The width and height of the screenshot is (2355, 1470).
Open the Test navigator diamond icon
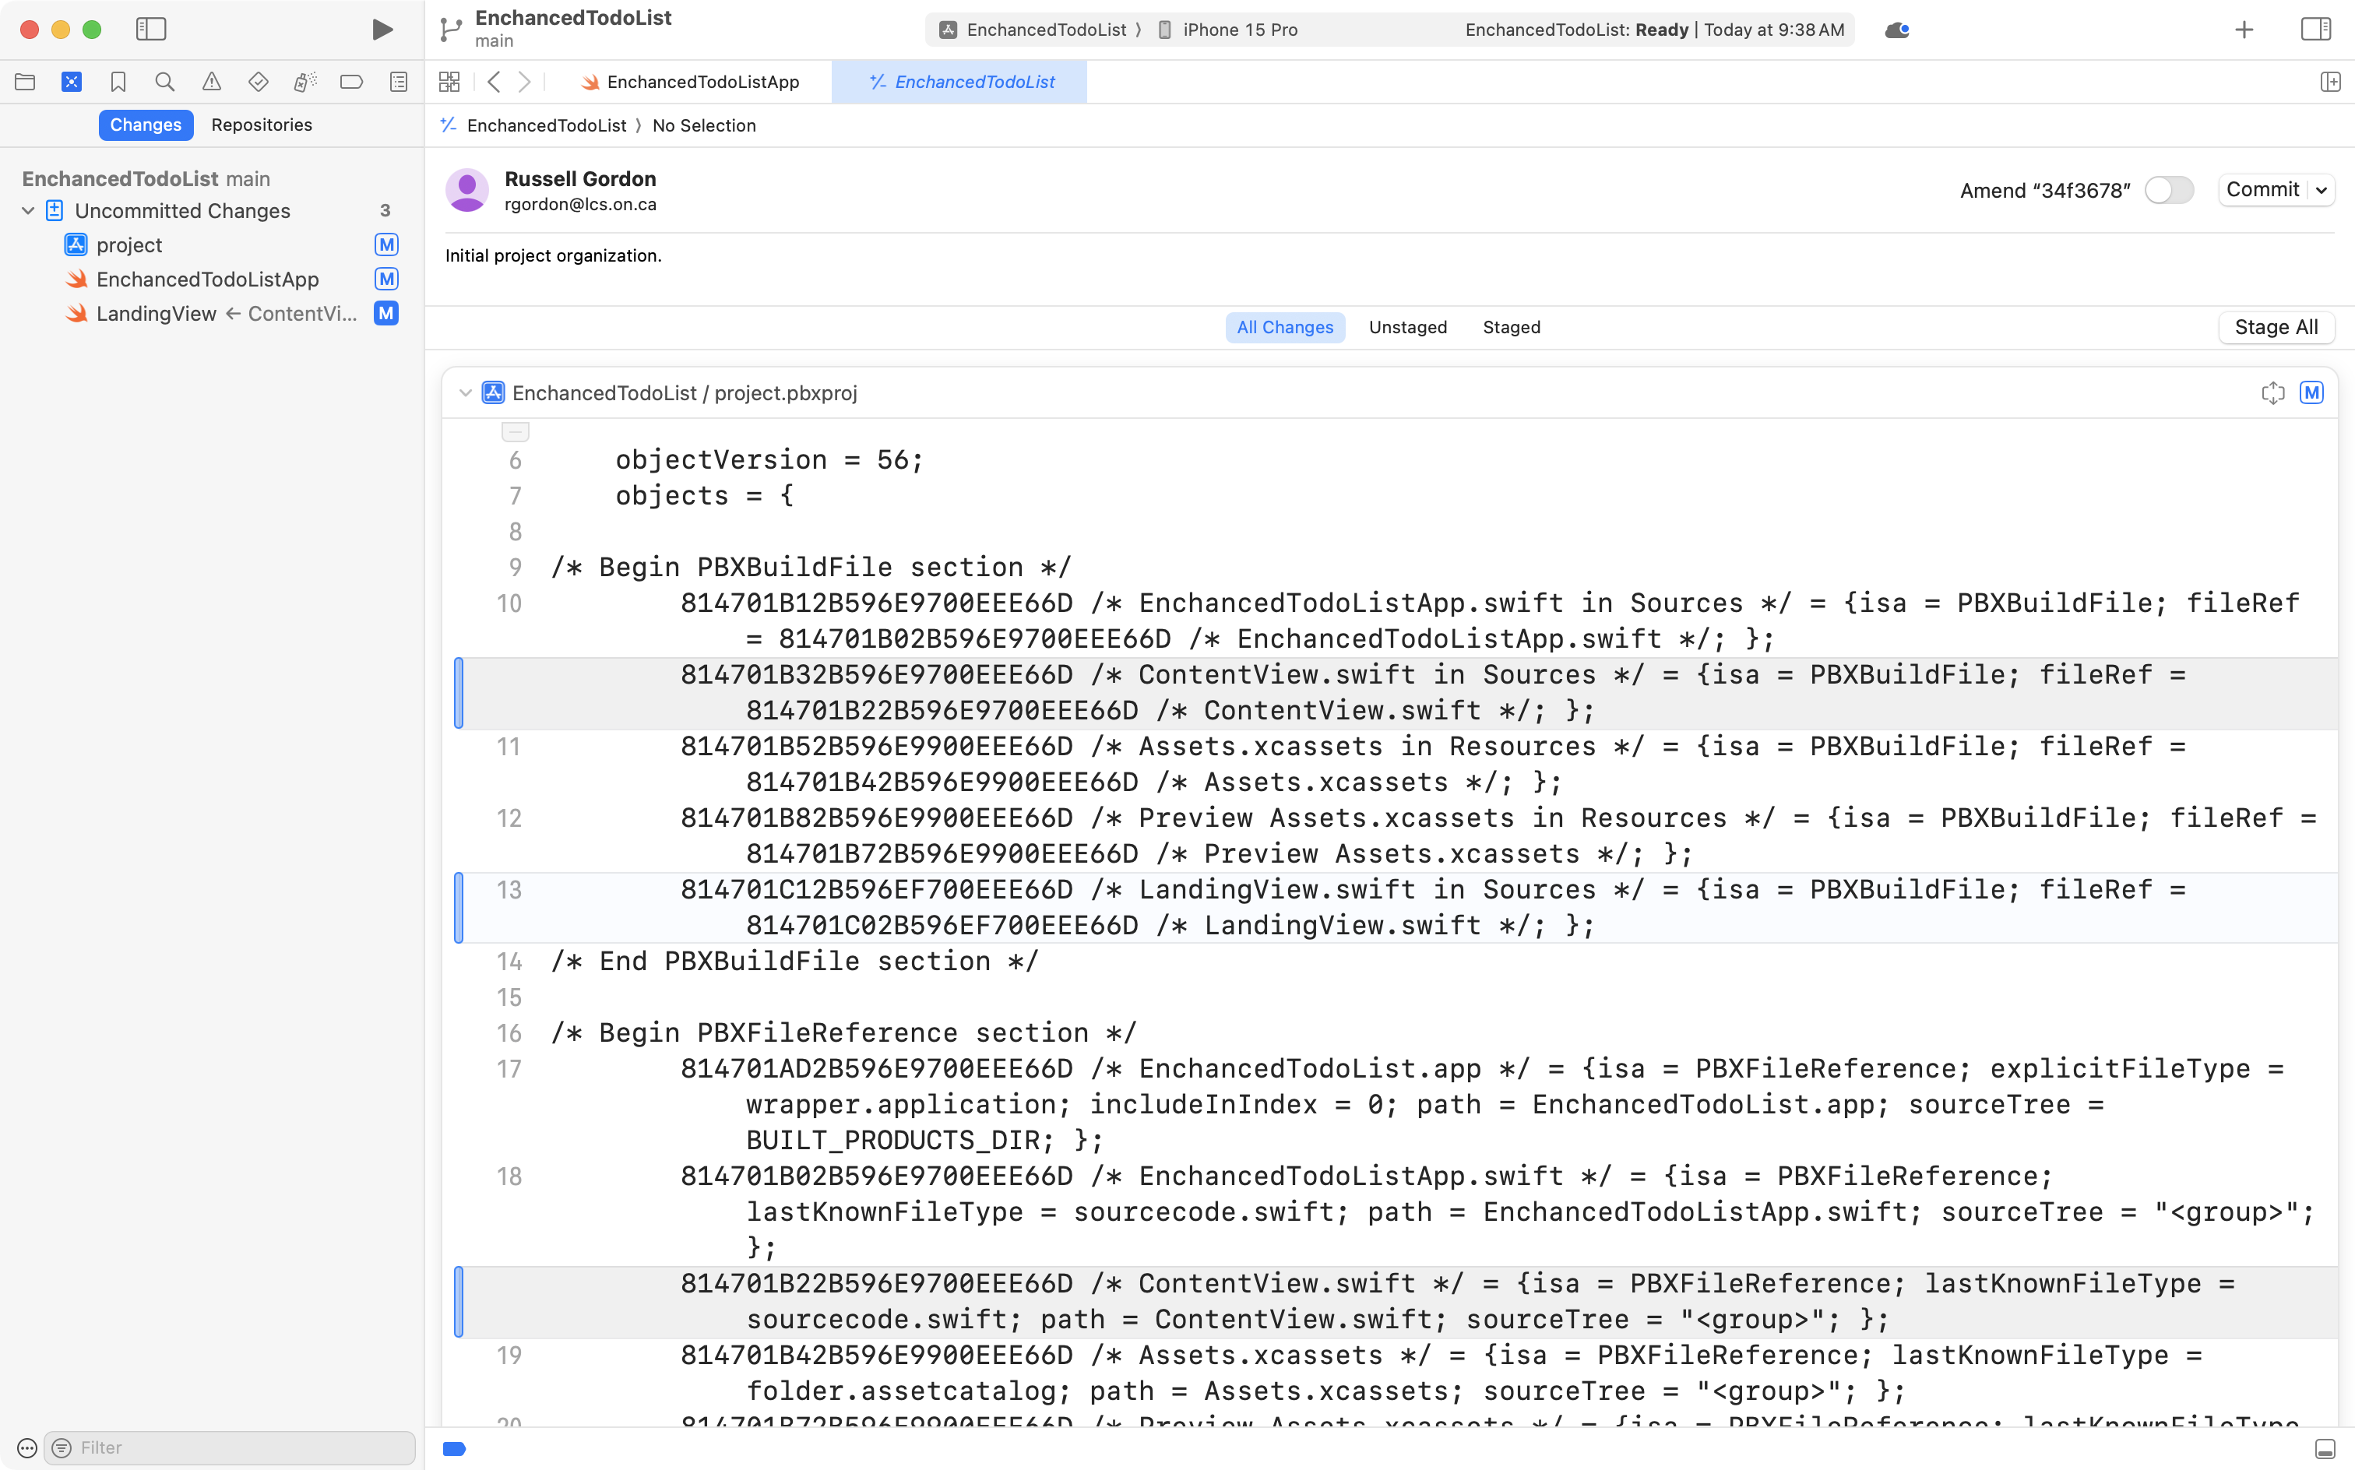click(x=258, y=82)
